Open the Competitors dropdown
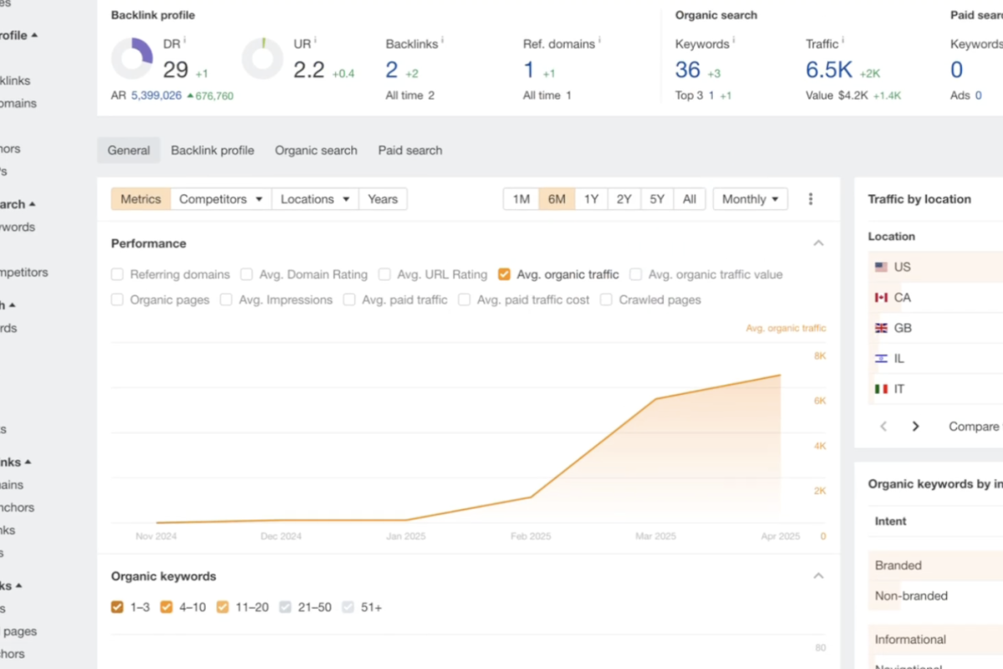 pyautogui.click(x=221, y=199)
